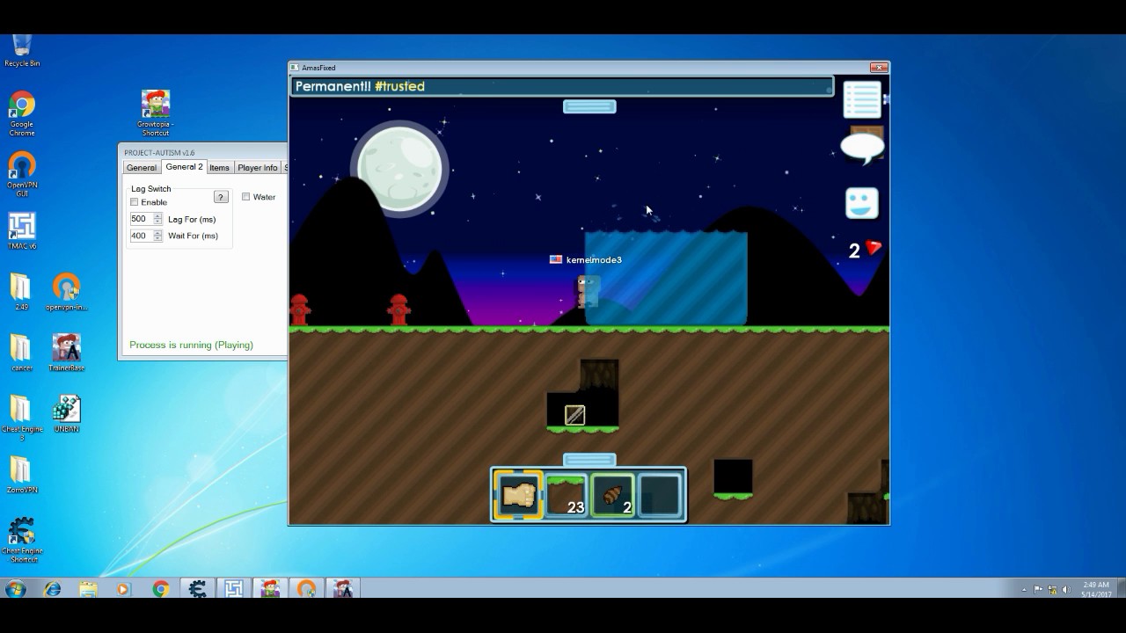Open the taskbar clock showing 2:49 AM
The height and width of the screenshot is (633, 1126).
(1096, 589)
